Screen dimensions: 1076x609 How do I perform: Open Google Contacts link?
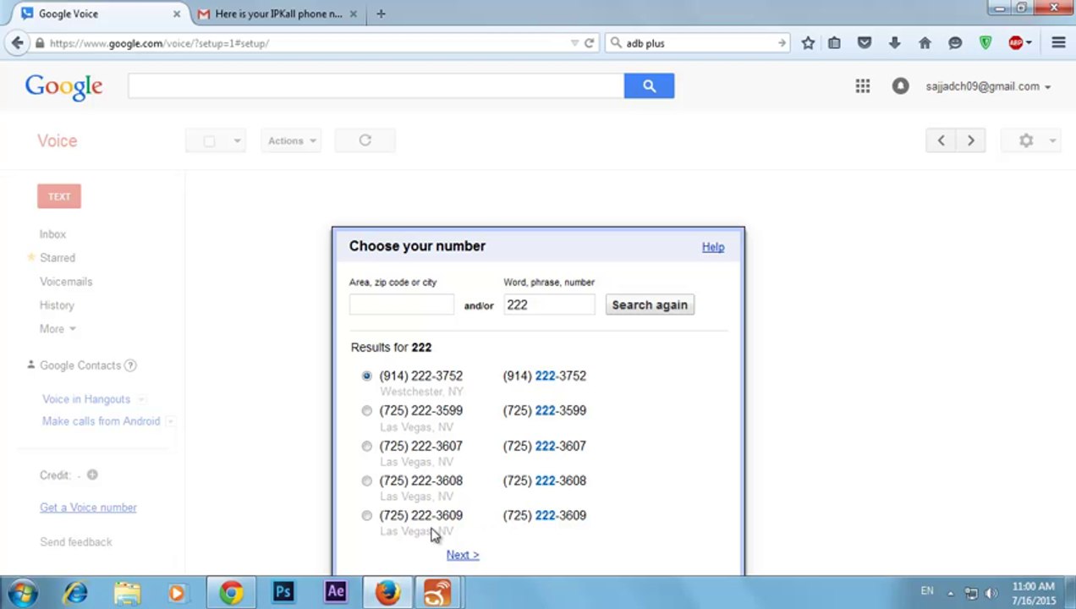tap(80, 365)
